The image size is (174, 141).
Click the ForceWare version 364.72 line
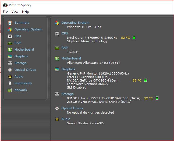coord(88,84)
